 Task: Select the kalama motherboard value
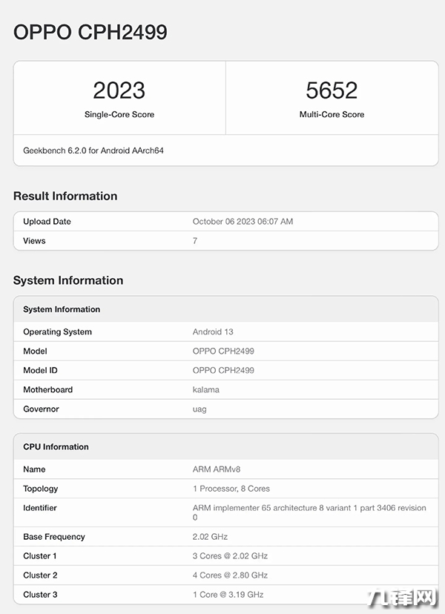[206, 389]
